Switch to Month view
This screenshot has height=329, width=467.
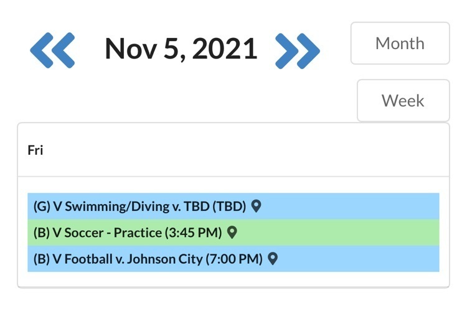coord(400,44)
